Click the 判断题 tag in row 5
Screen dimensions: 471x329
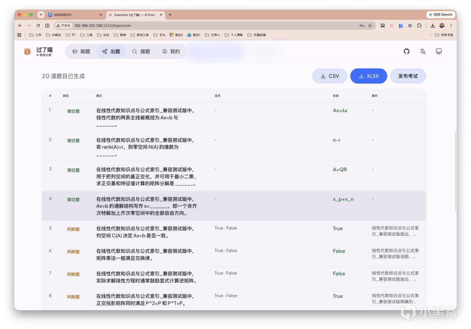(x=73, y=229)
